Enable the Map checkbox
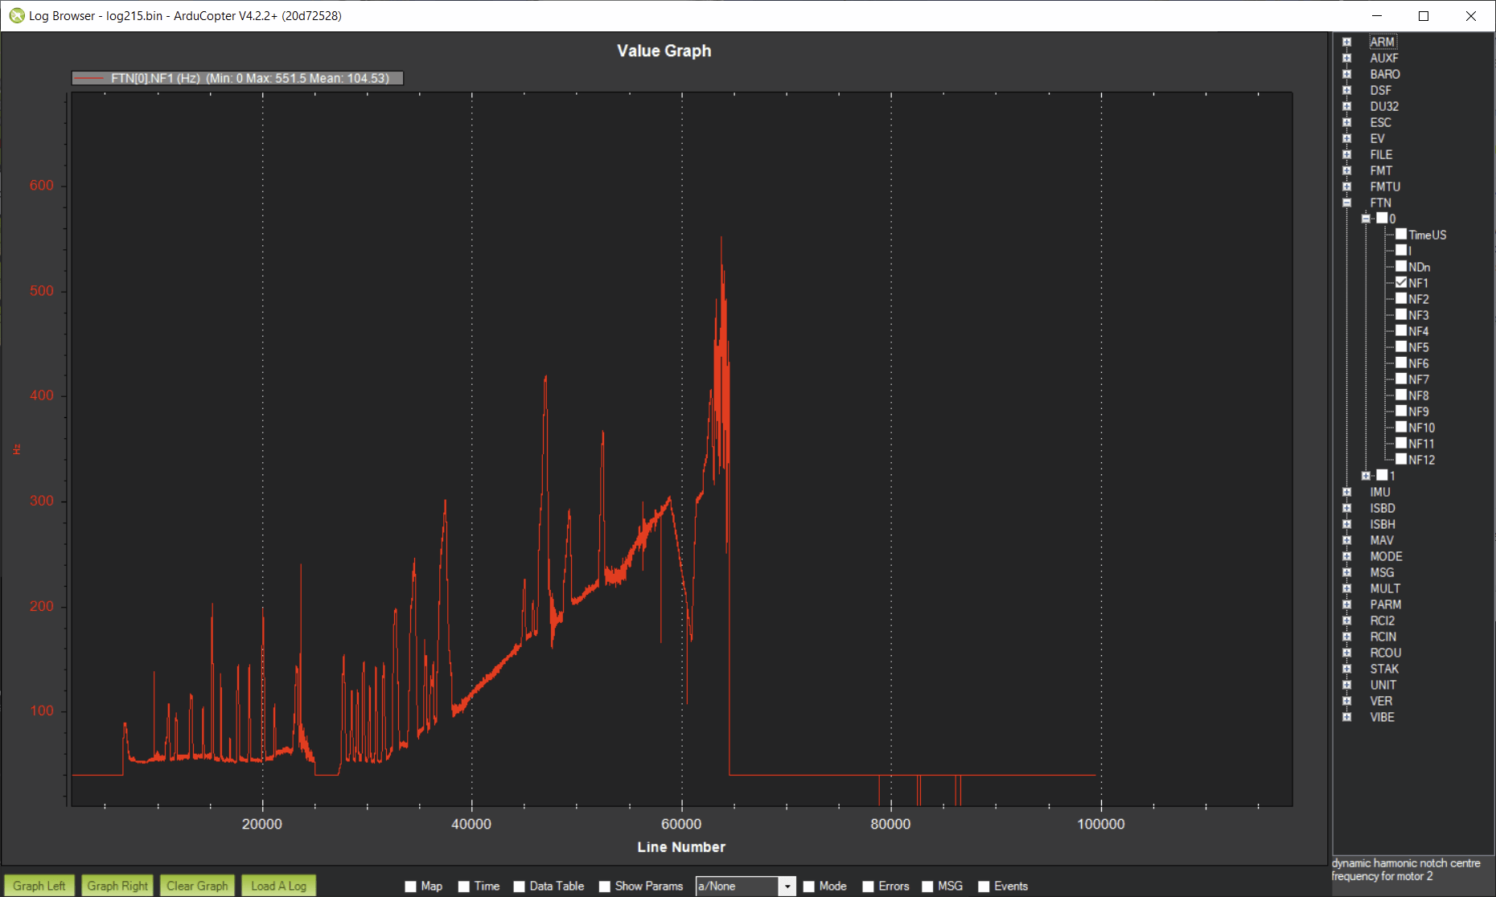The height and width of the screenshot is (897, 1496). pos(409,886)
